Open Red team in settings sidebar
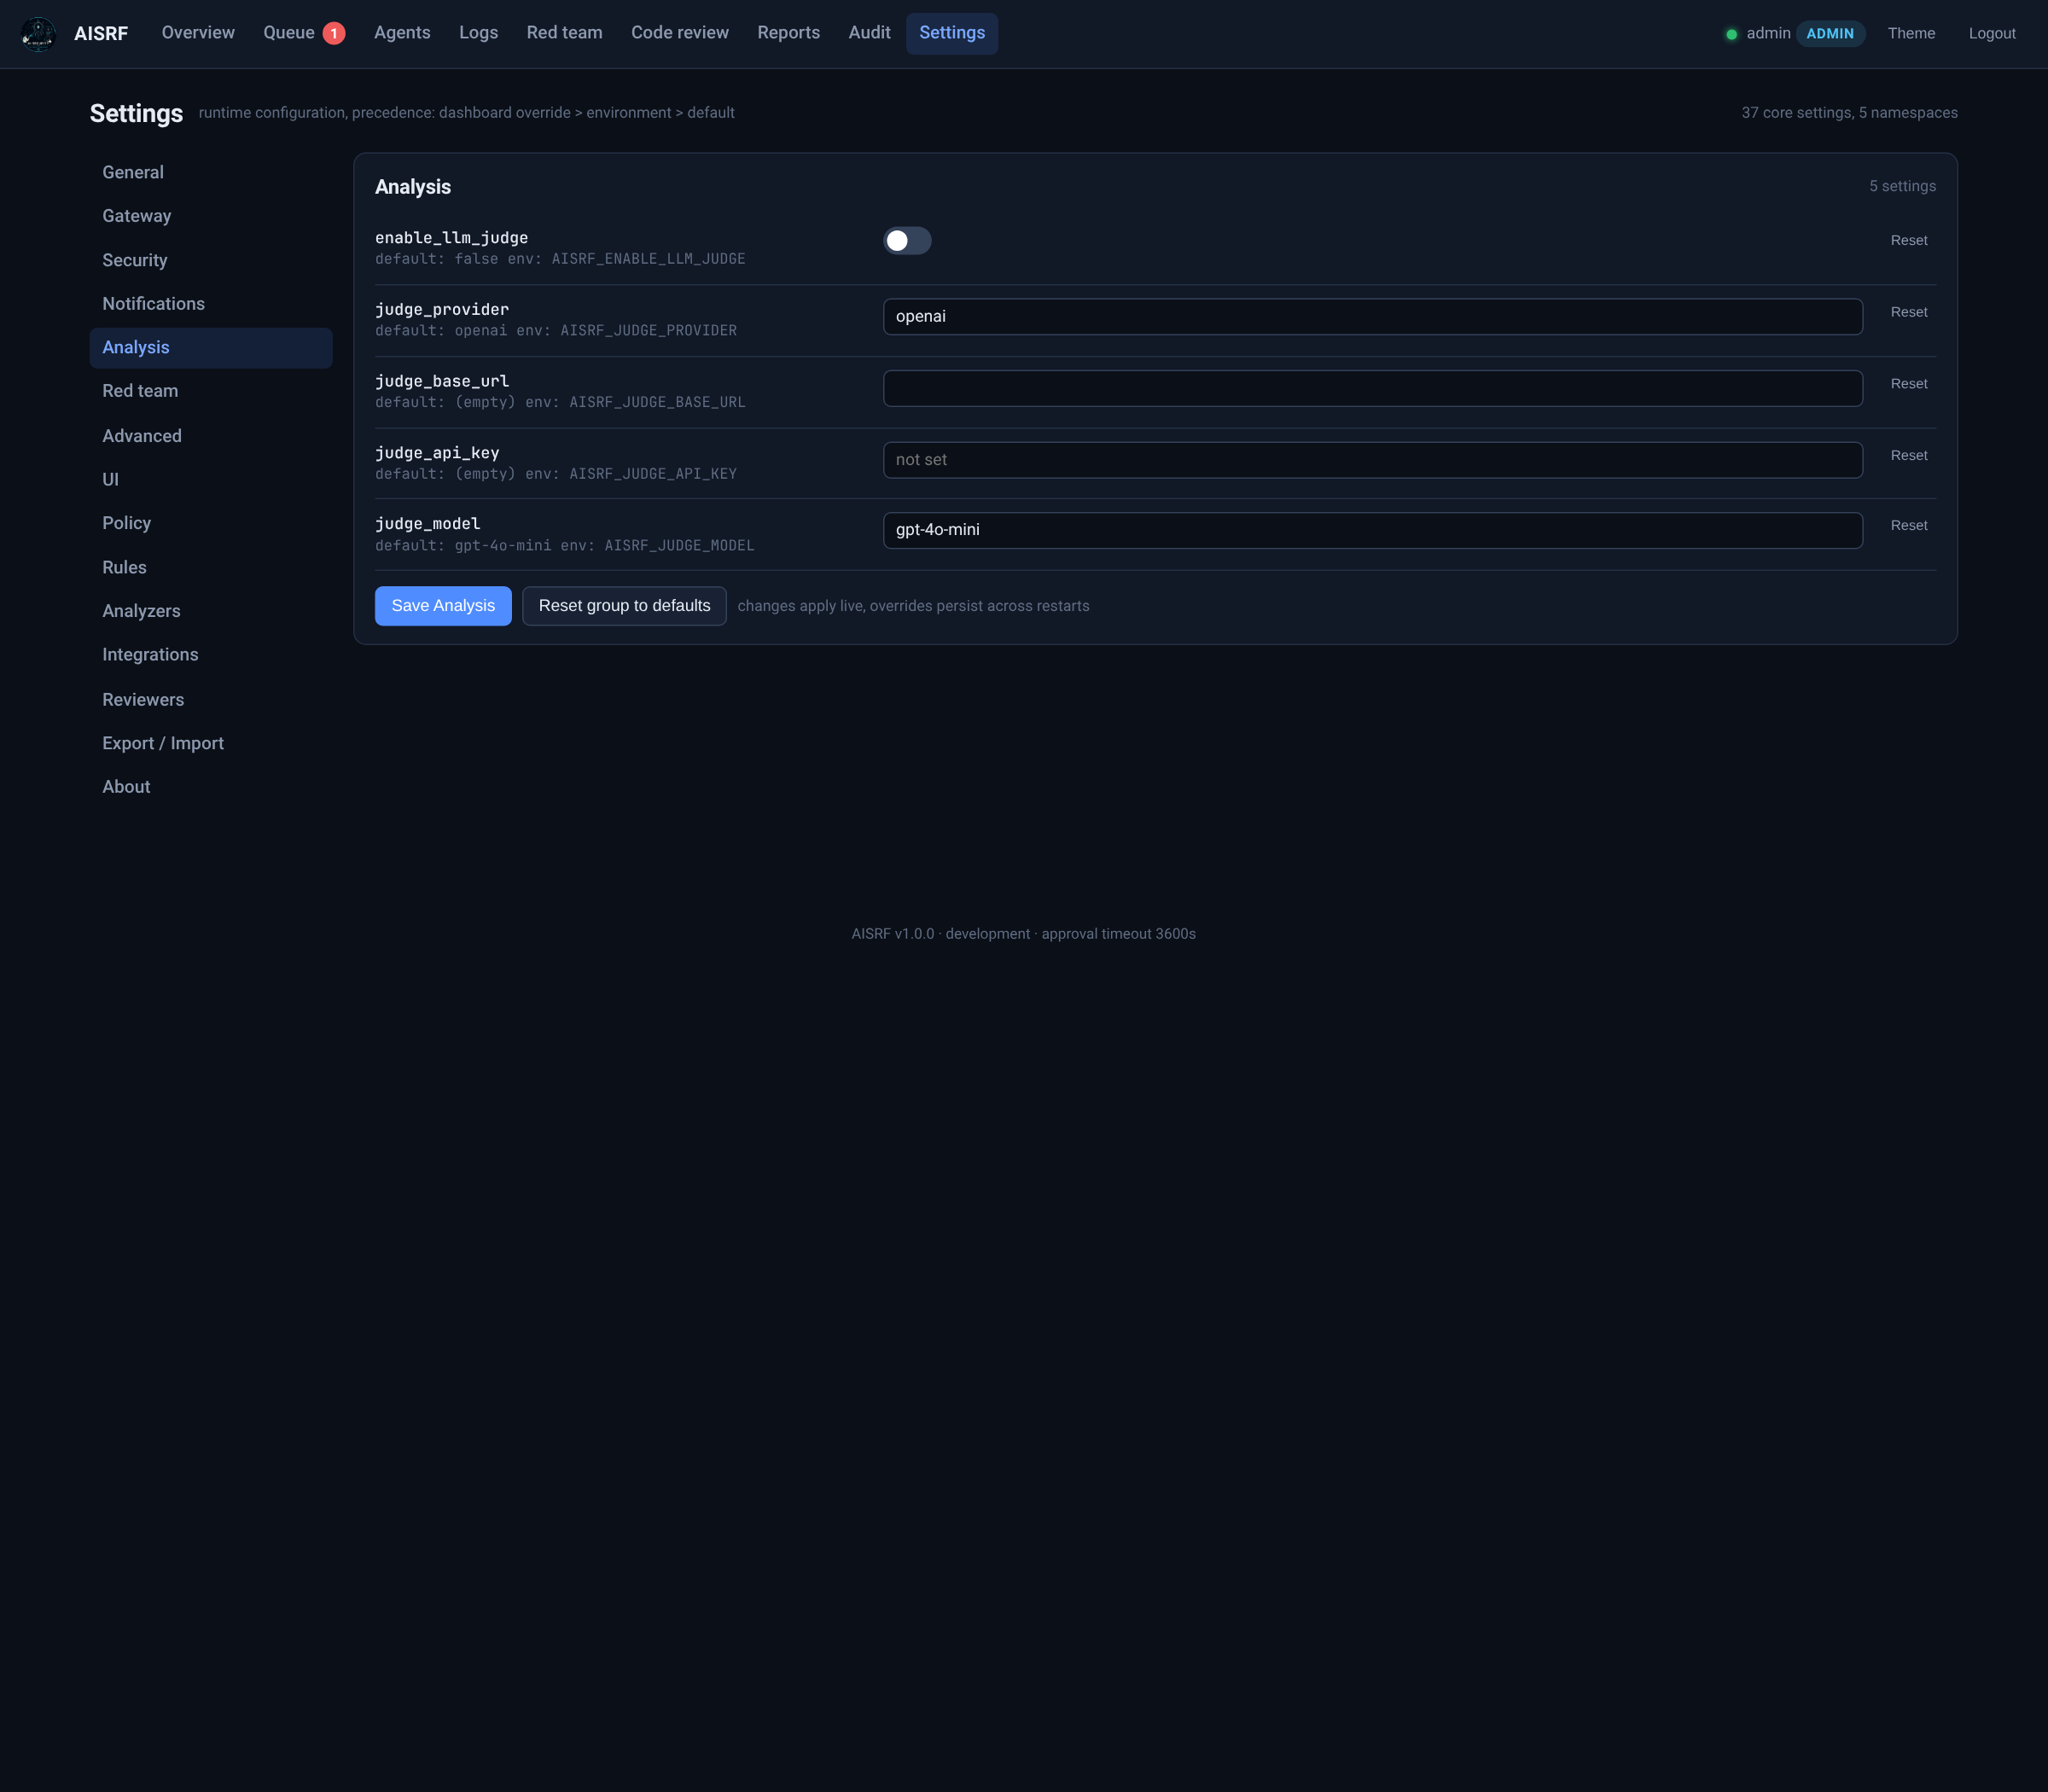2048x1792 pixels. [x=211, y=391]
